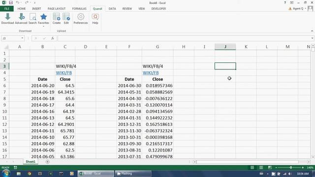The image size is (315, 177).
Task: Add a new sheet with plus button
Action: tap(47, 162)
